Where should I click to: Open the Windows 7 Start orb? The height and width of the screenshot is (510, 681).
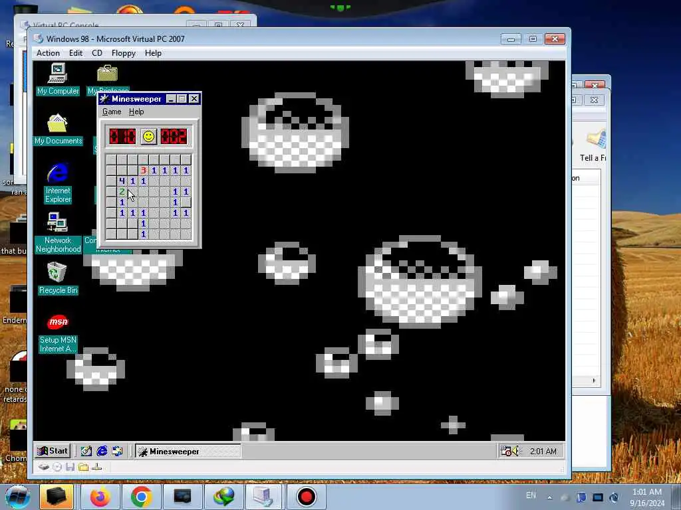(17, 497)
